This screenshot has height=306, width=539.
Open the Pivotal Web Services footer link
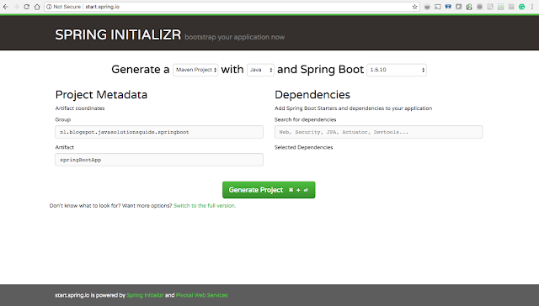202,295
